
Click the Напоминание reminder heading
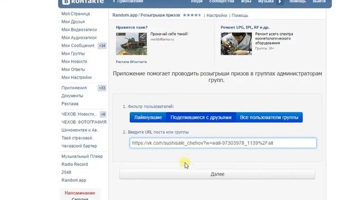click(x=80, y=193)
